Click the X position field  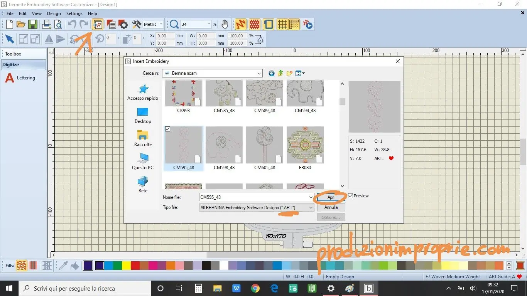tap(166, 36)
